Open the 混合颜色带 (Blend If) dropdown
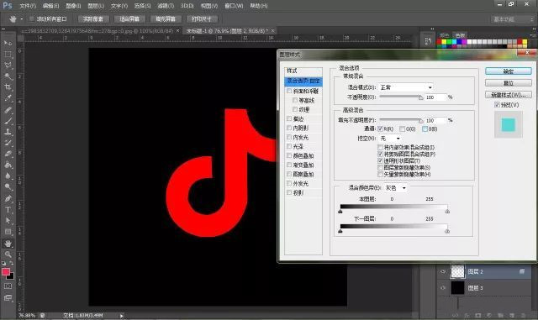The image size is (538, 320). [x=396, y=188]
